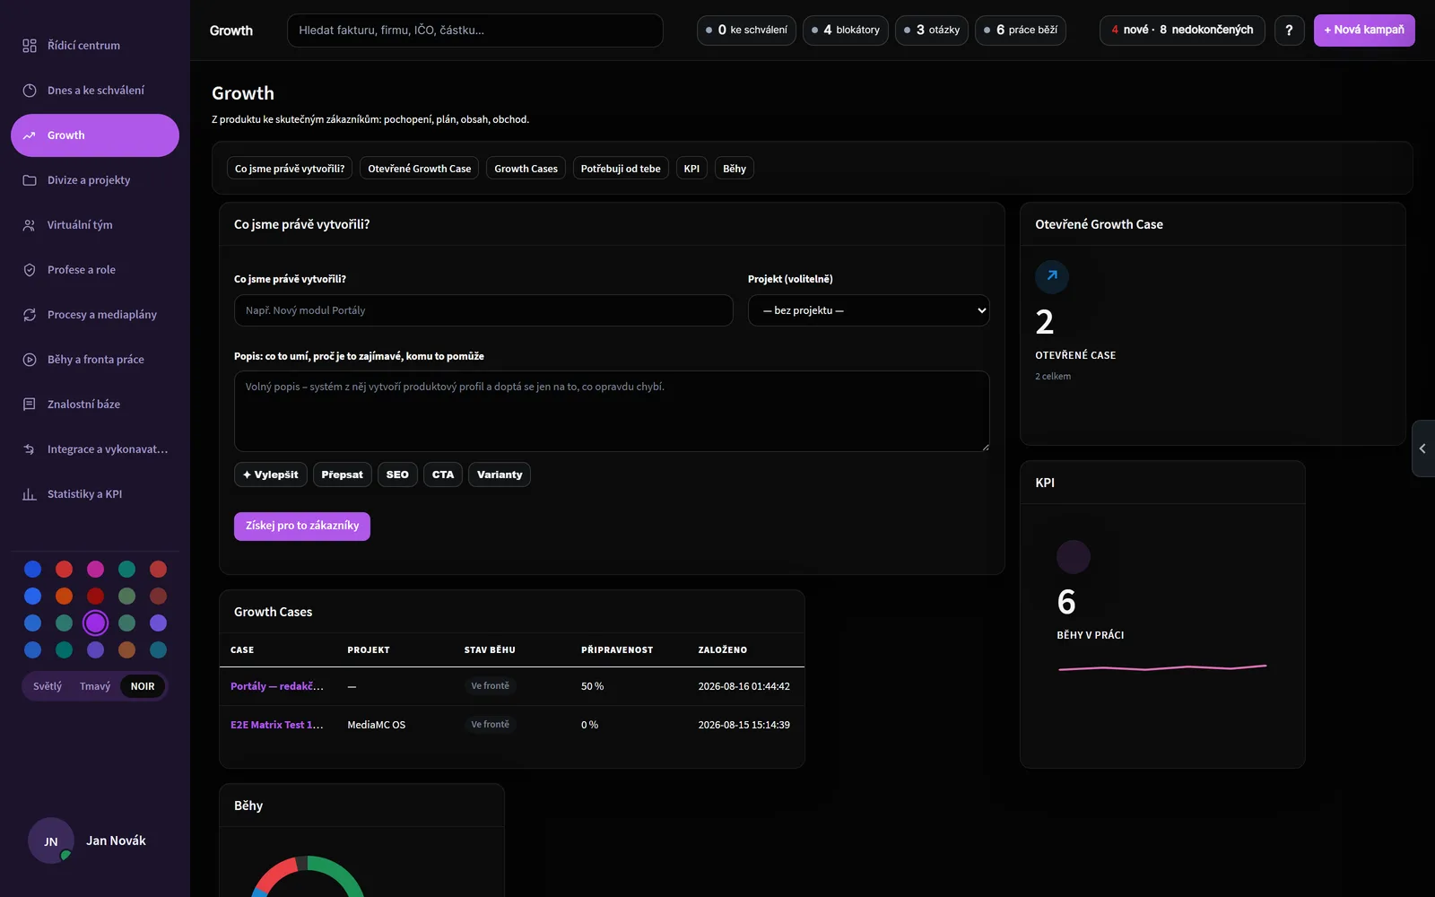Click the Přepsat button
The width and height of the screenshot is (1435, 897).
click(x=343, y=475)
